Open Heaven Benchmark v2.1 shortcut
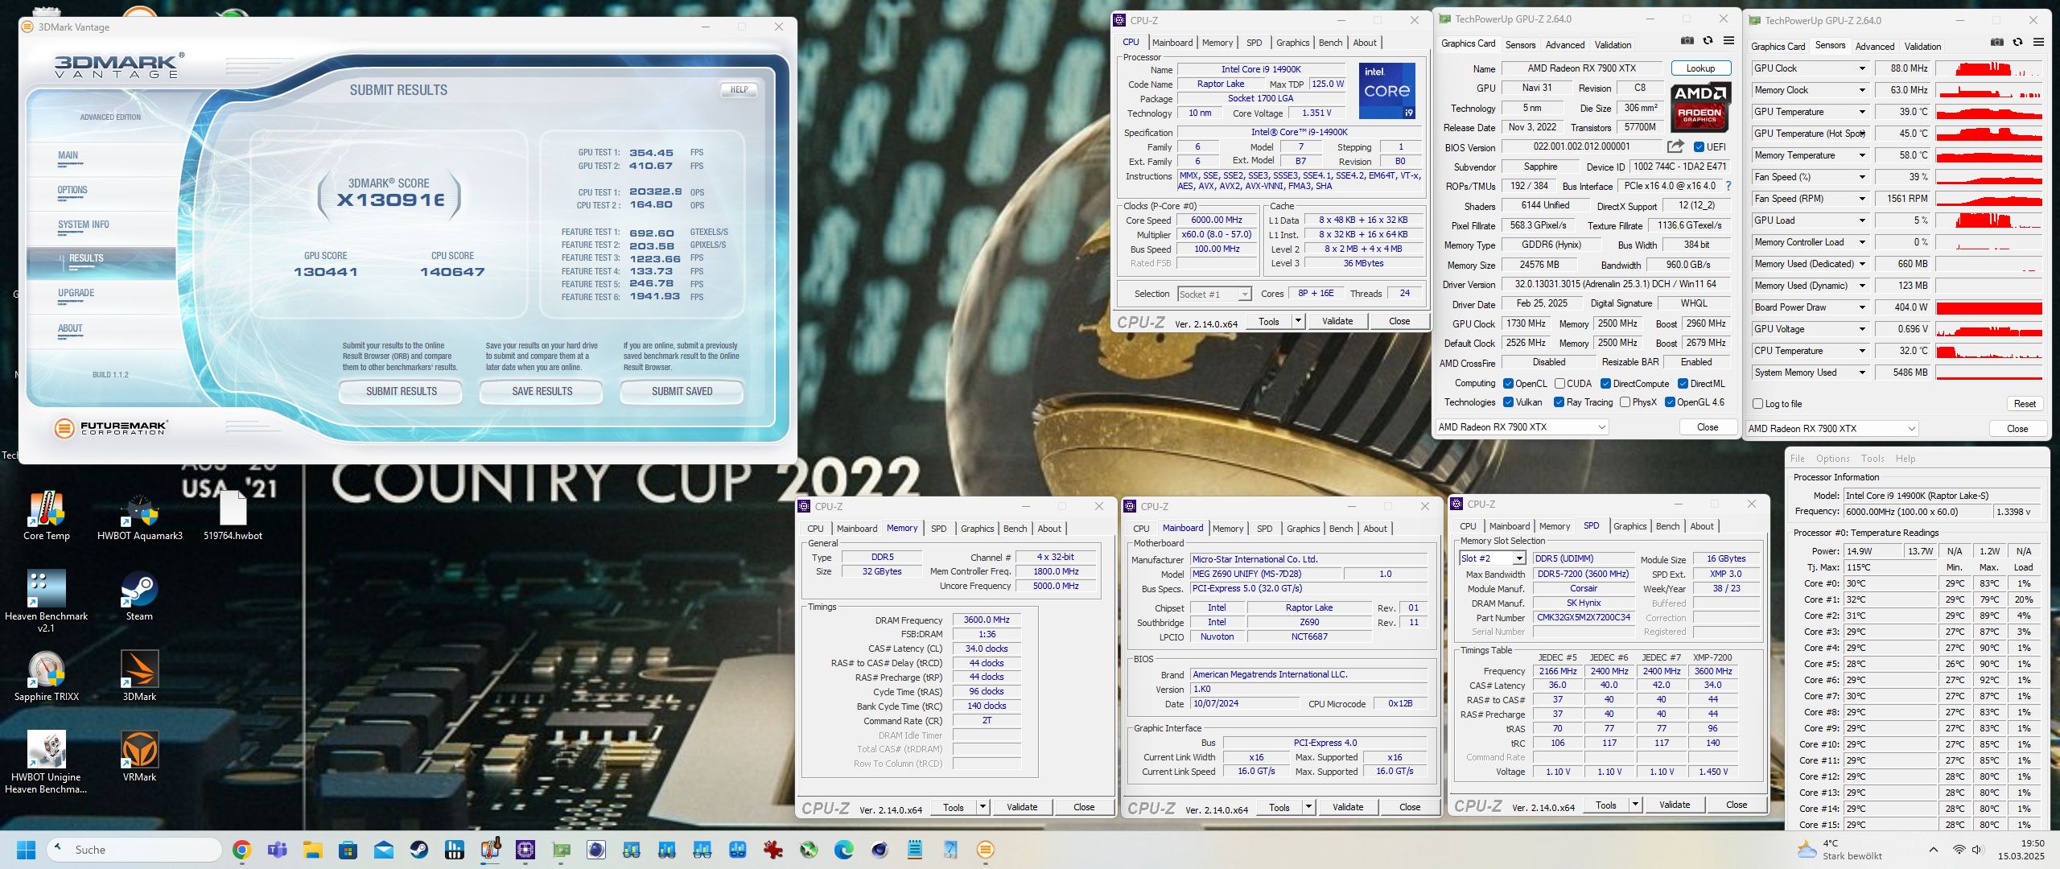The width and height of the screenshot is (2060, 869). point(47,600)
